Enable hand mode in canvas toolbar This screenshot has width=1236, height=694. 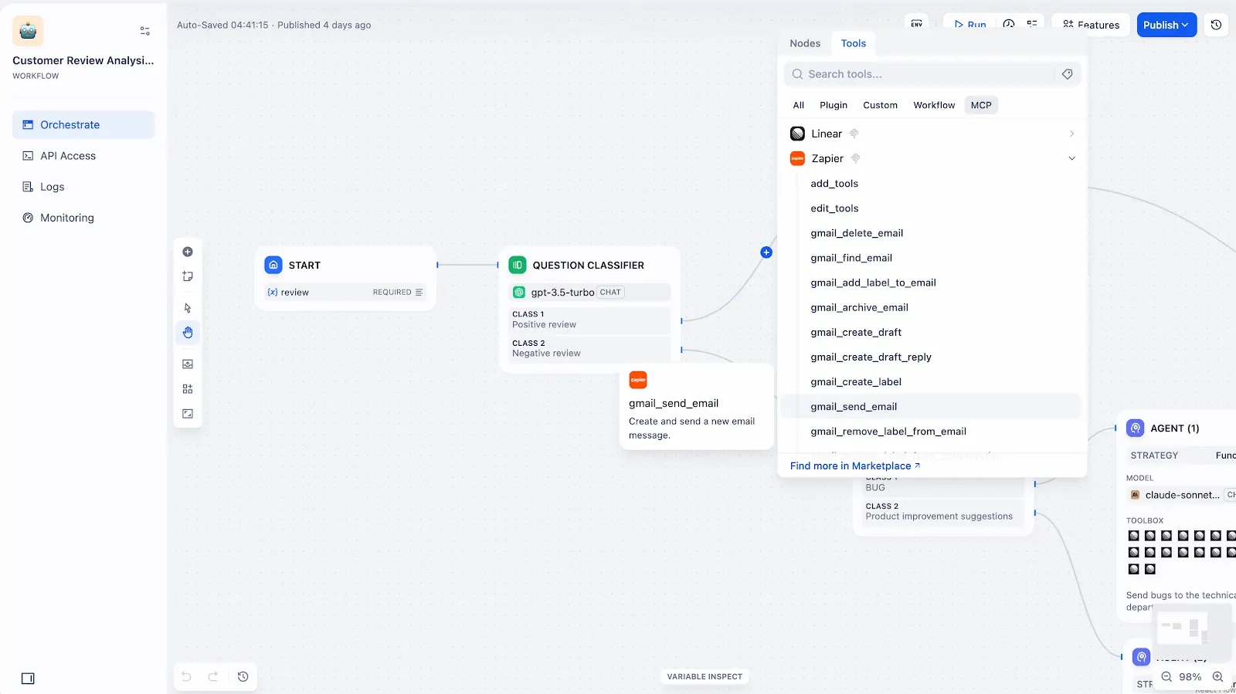coord(188,333)
